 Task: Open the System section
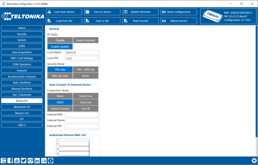22,40
